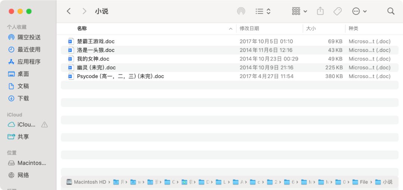This screenshot has height=190, width=403.
Task: Open the tag editing icon
Action: click(x=337, y=11)
